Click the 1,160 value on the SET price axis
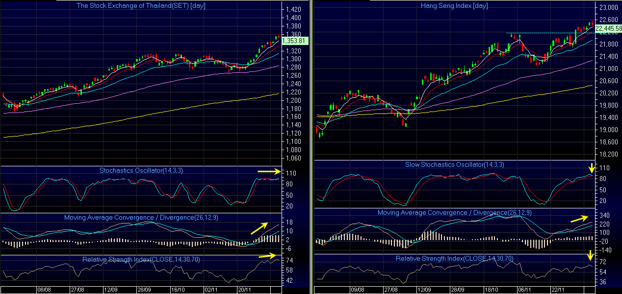 point(293,117)
